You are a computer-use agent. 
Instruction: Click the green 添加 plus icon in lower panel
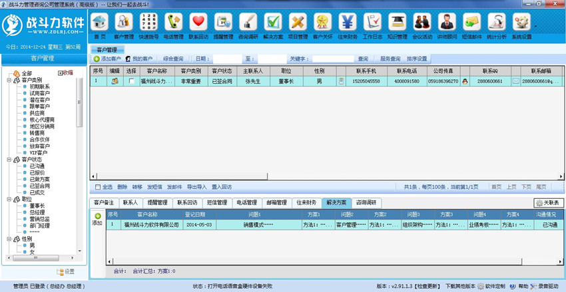97,216
